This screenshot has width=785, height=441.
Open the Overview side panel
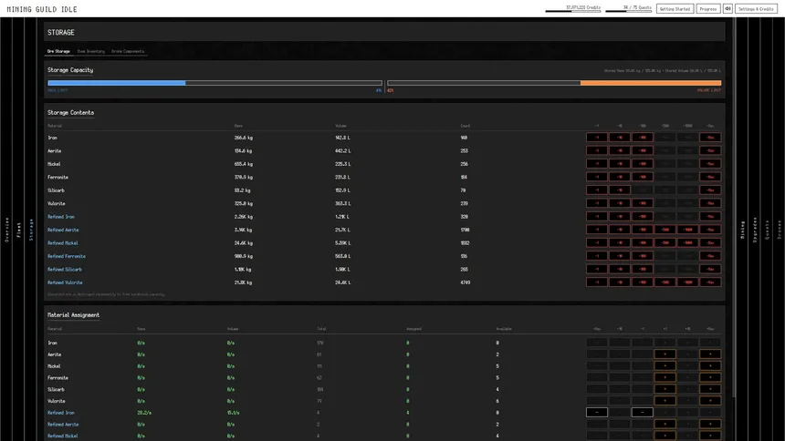[6, 230]
